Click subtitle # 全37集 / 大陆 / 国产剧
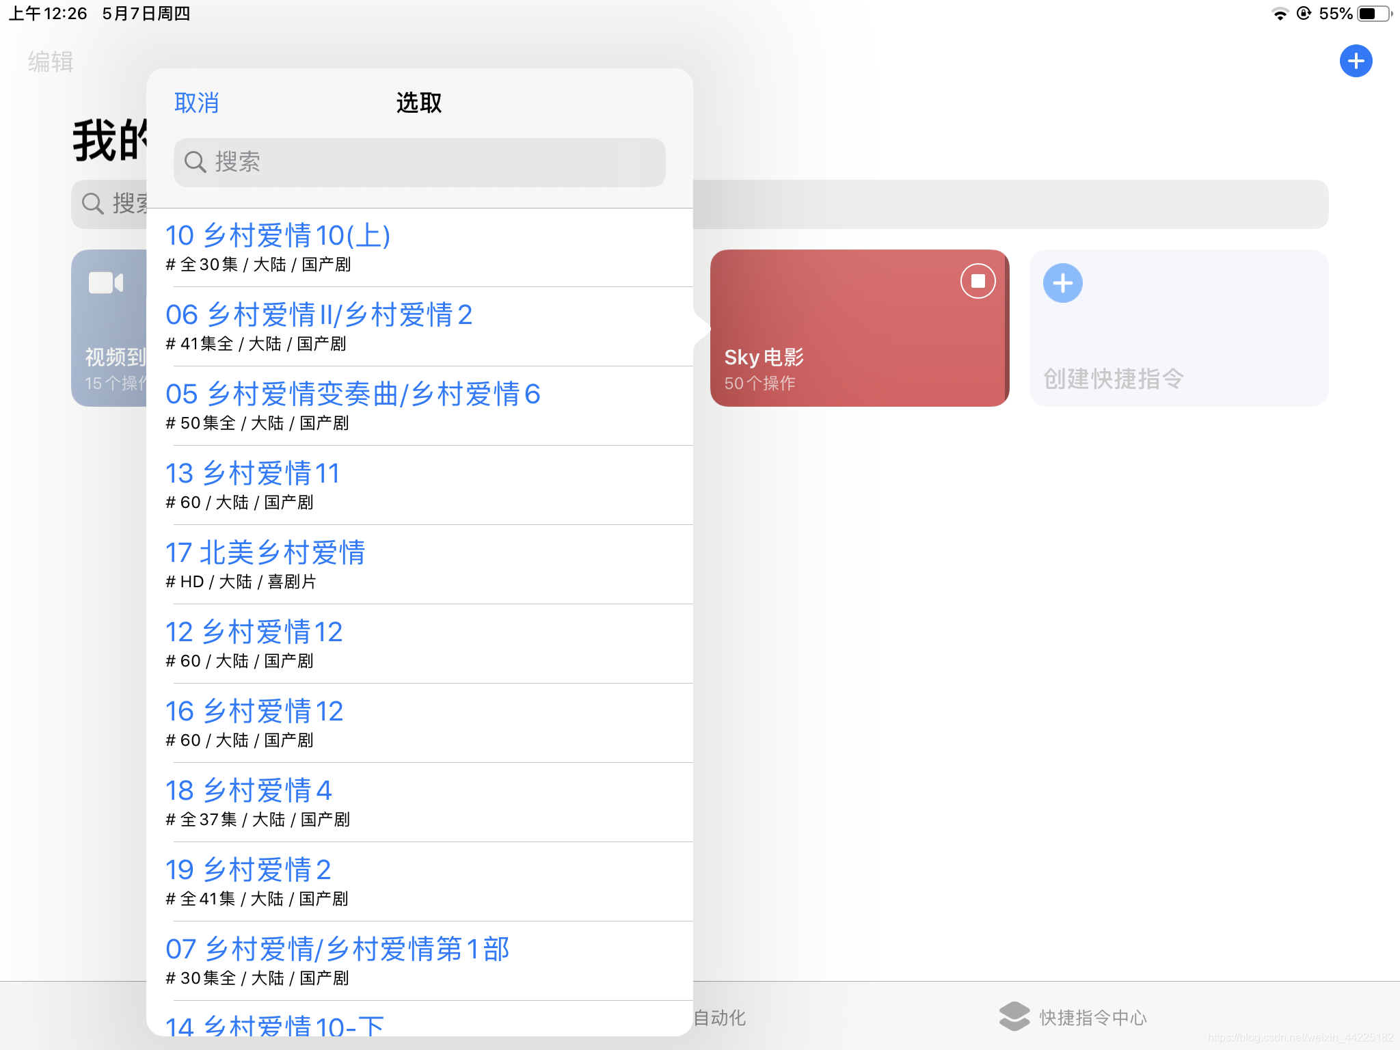The width and height of the screenshot is (1400, 1050). [x=258, y=820]
